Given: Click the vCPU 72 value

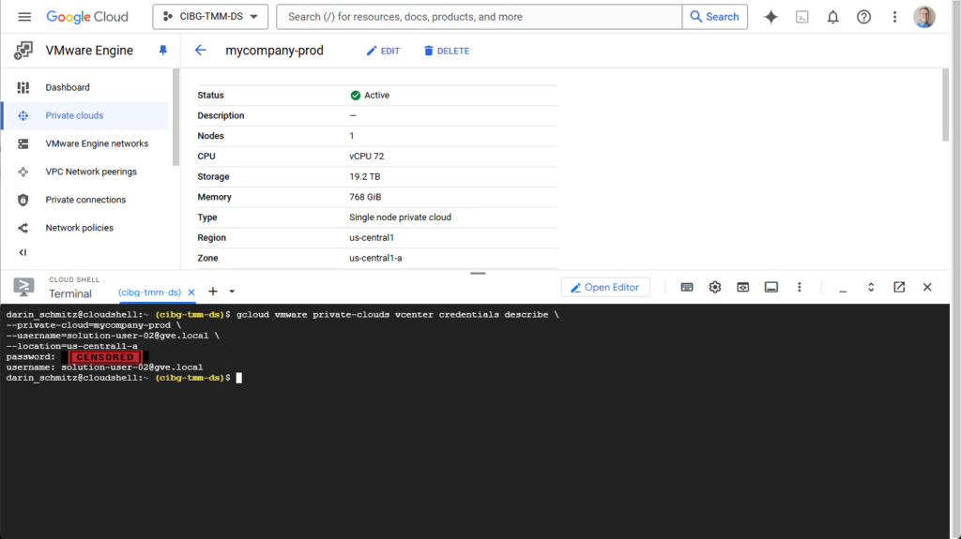Looking at the screenshot, I should [367, 157].
